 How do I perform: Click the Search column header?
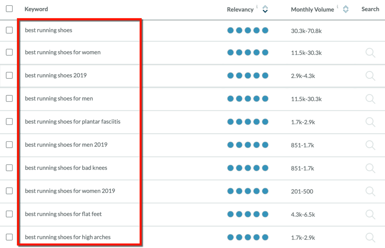[x=370, y=9]
